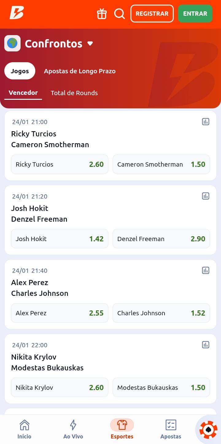Open the gift/promotions icon
The height and width of the screenshot is (444, 221).
[x=102, y=14]
